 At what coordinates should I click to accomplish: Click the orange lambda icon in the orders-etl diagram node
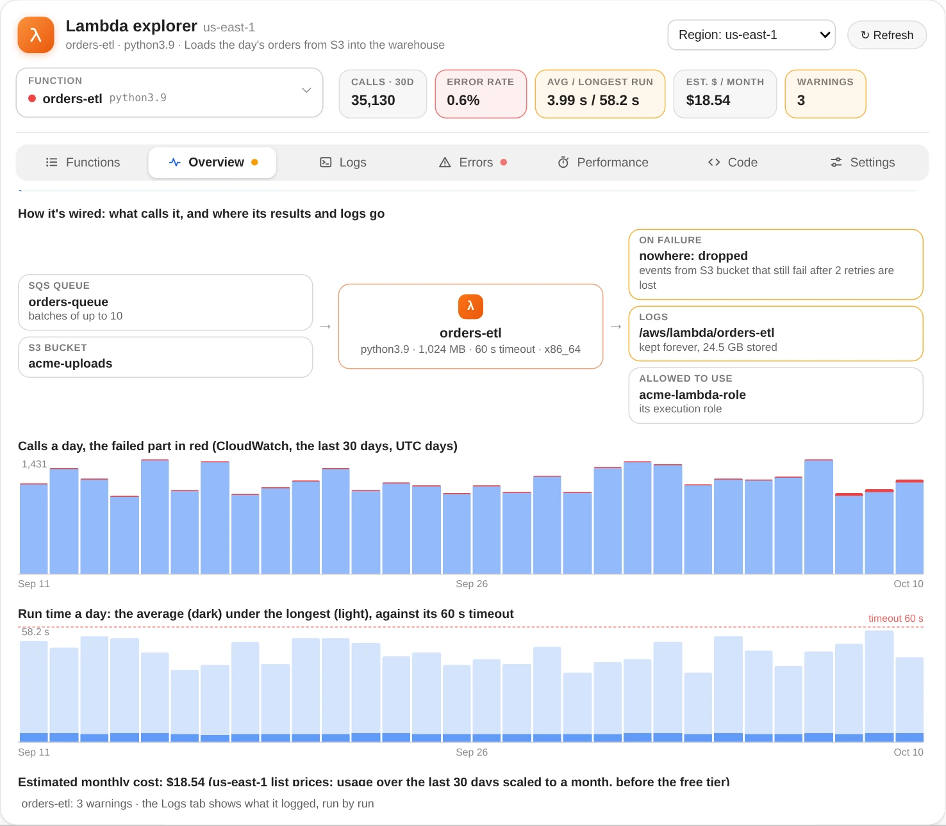(x=470, y=306)
